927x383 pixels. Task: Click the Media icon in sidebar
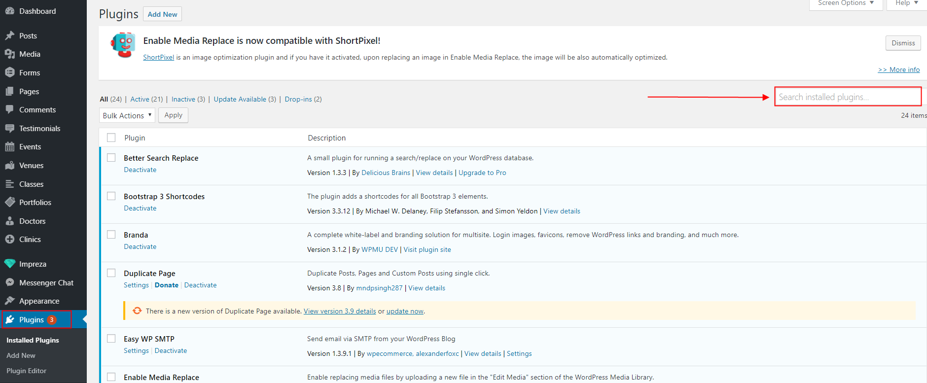(10, 54)
